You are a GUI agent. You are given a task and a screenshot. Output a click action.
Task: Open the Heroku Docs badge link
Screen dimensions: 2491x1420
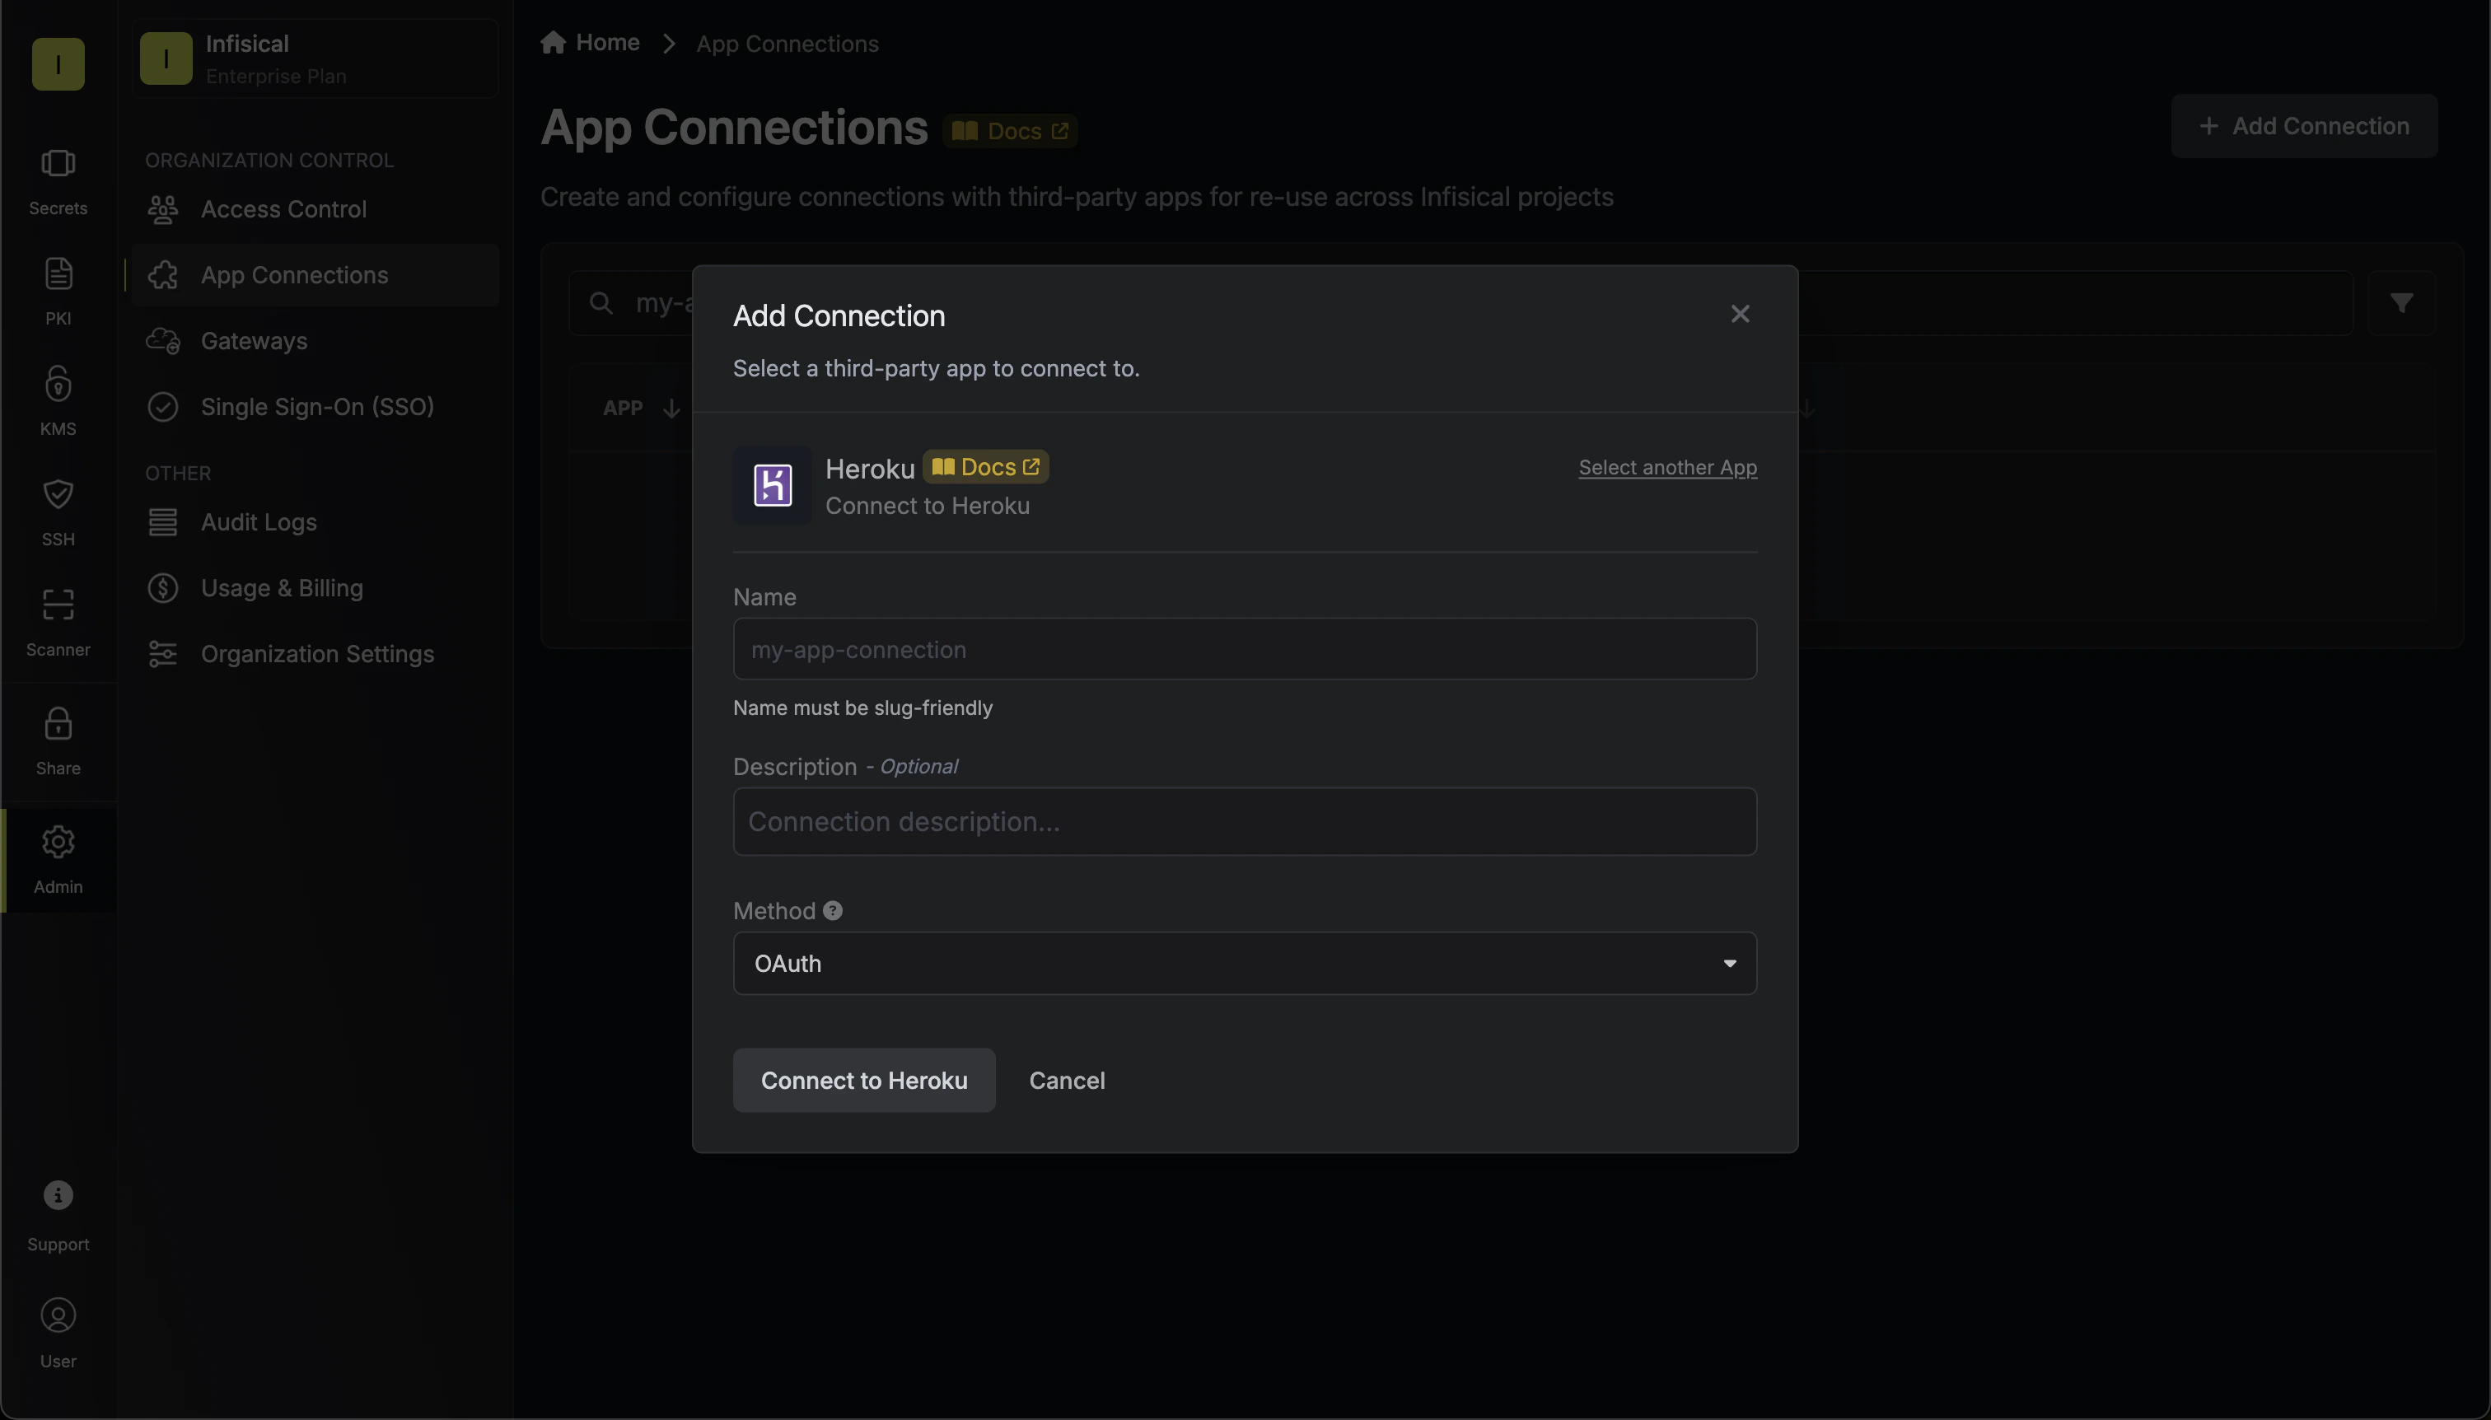click(985, 467)
